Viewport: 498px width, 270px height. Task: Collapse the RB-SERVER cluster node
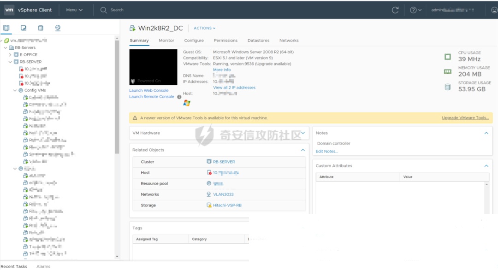[10, 62]
